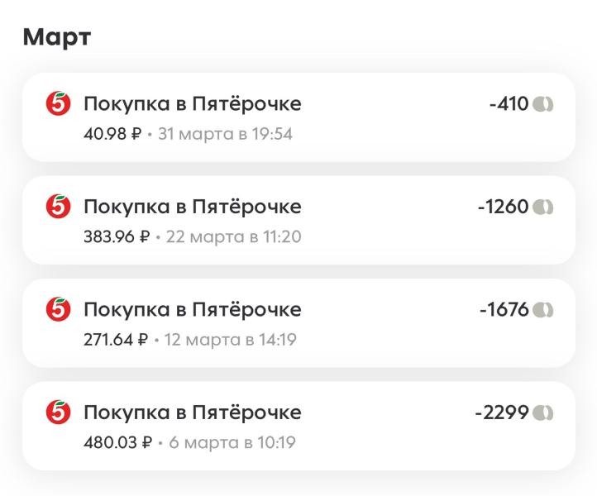597x496 pixels.
Task: Click the -1676 points amount
Action: click(504, 310)
